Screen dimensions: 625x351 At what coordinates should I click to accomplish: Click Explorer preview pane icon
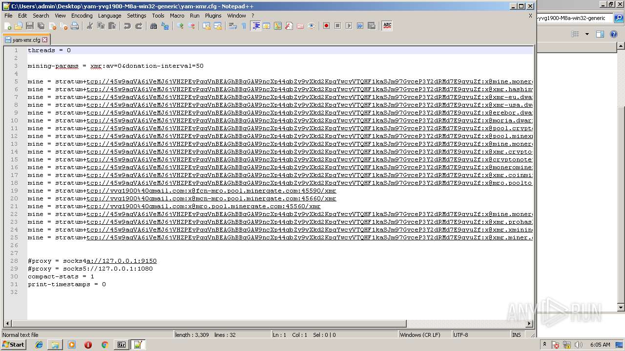[x=600, y=34]
